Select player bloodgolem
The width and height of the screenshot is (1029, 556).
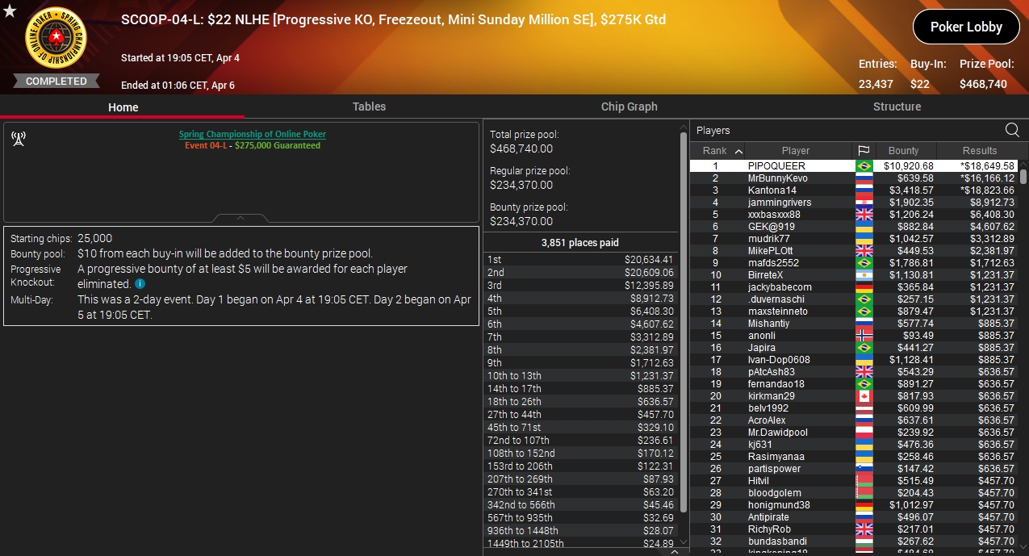774,492
